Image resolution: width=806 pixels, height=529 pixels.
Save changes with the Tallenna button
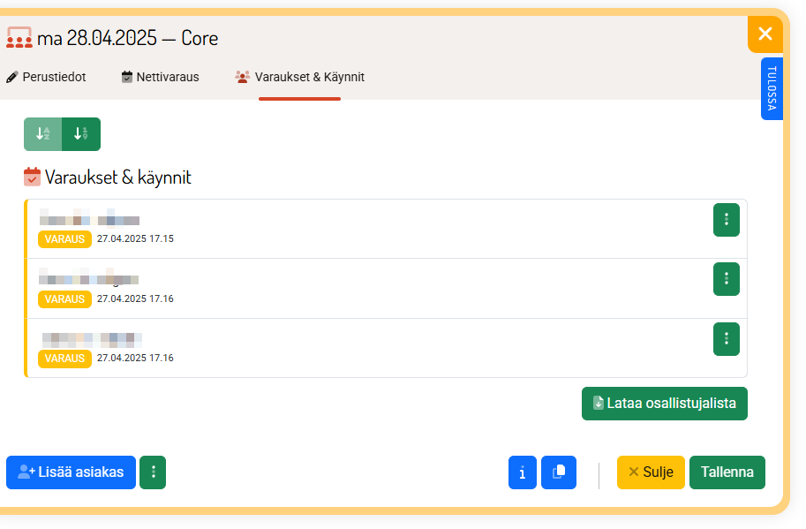coord(727,472)
